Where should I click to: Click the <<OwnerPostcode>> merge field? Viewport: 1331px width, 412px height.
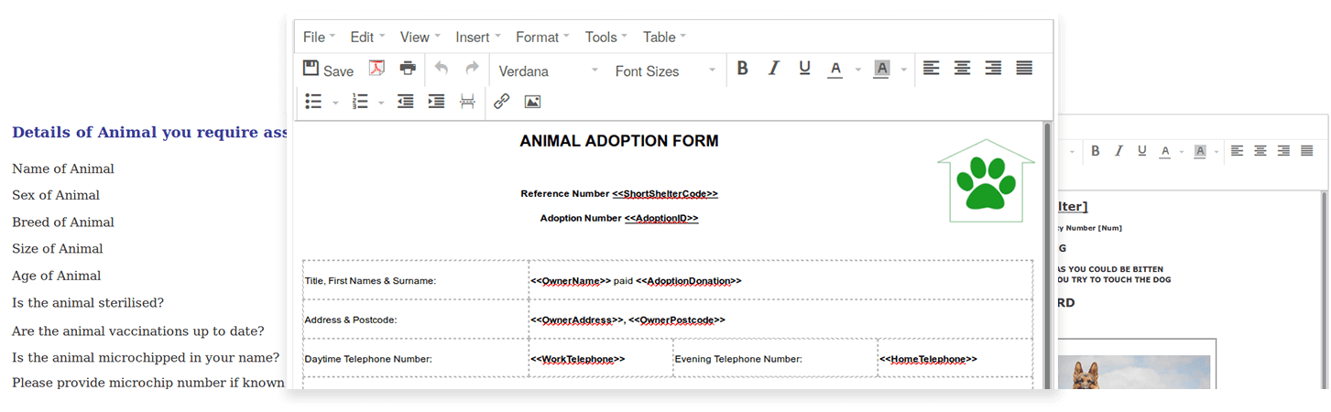pyautogui.click(x=677, y=320)
